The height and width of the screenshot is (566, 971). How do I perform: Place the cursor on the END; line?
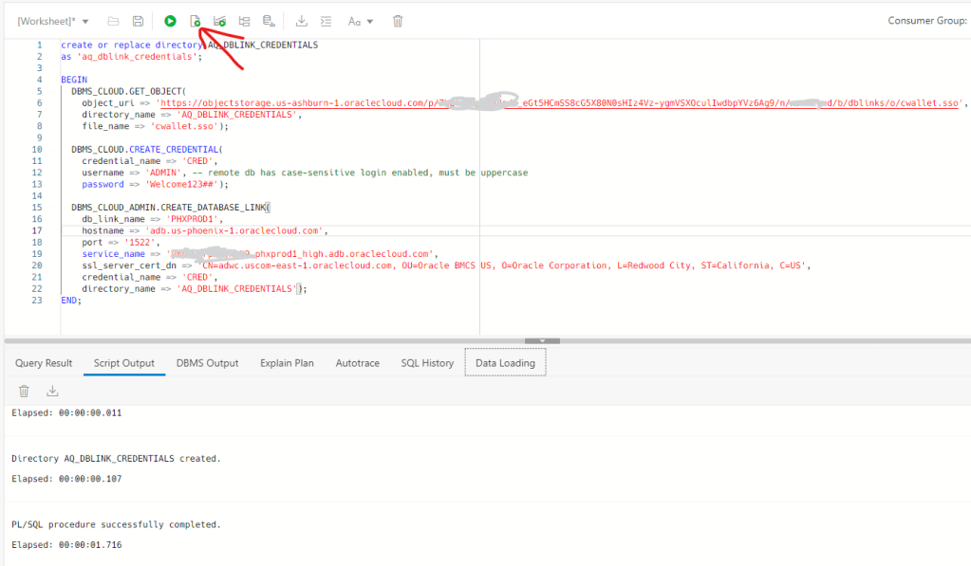[x=72, y=301]
